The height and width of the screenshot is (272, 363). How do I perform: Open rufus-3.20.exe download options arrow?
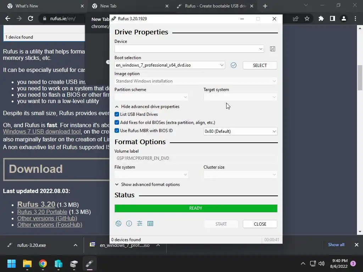point(76,245)
